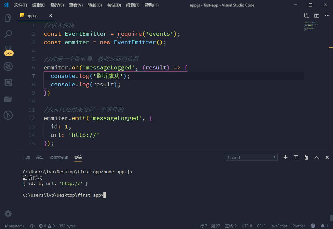The width and height of the screenshot is (333, 229).
Task: Open the 终端(T) menu
Action: click(x=133, y=5)
